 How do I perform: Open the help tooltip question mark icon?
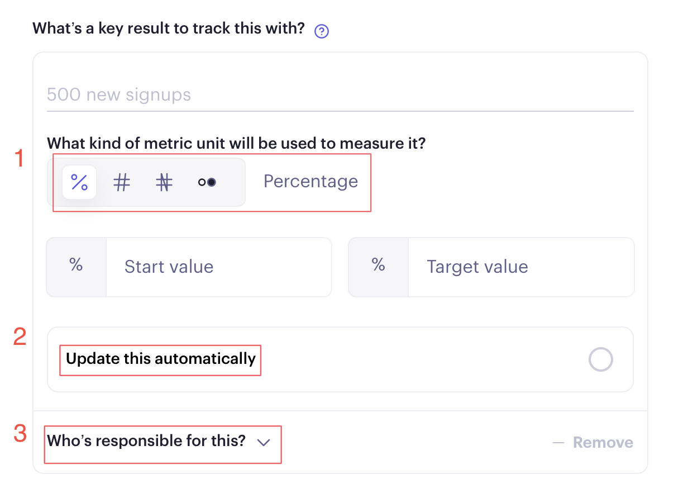[x=322, y=31]
